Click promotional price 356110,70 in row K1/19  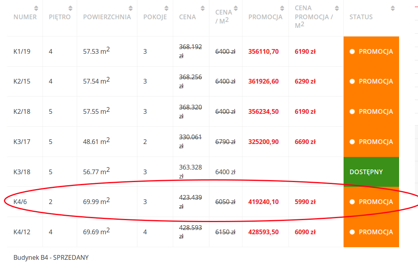263,51
